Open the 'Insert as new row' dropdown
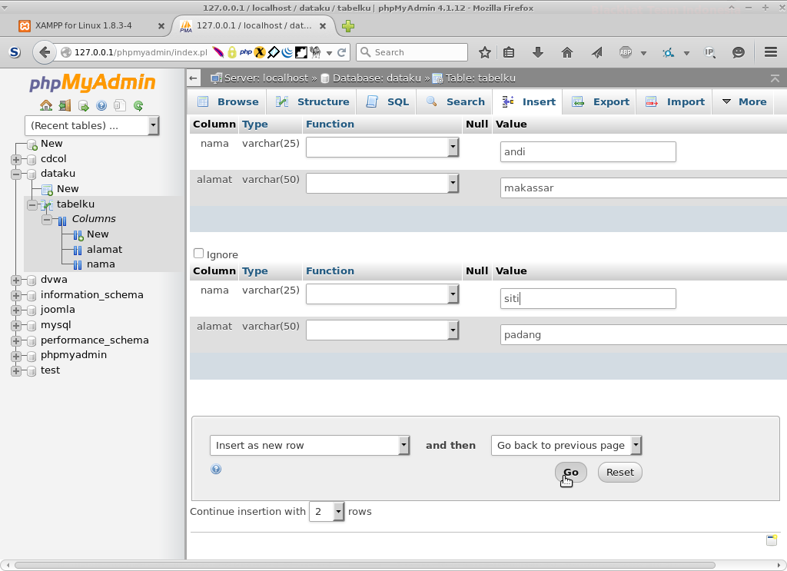Image resolution: width=787 pixels, height=571 pixels. pos(310,445)
